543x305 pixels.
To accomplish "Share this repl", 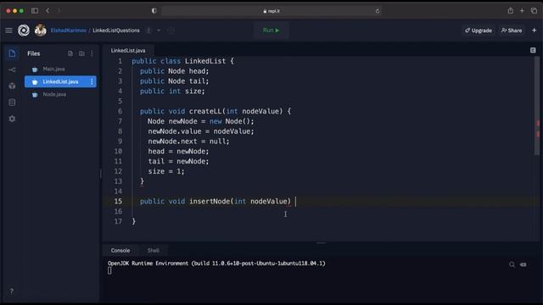I will coord(512,30).
